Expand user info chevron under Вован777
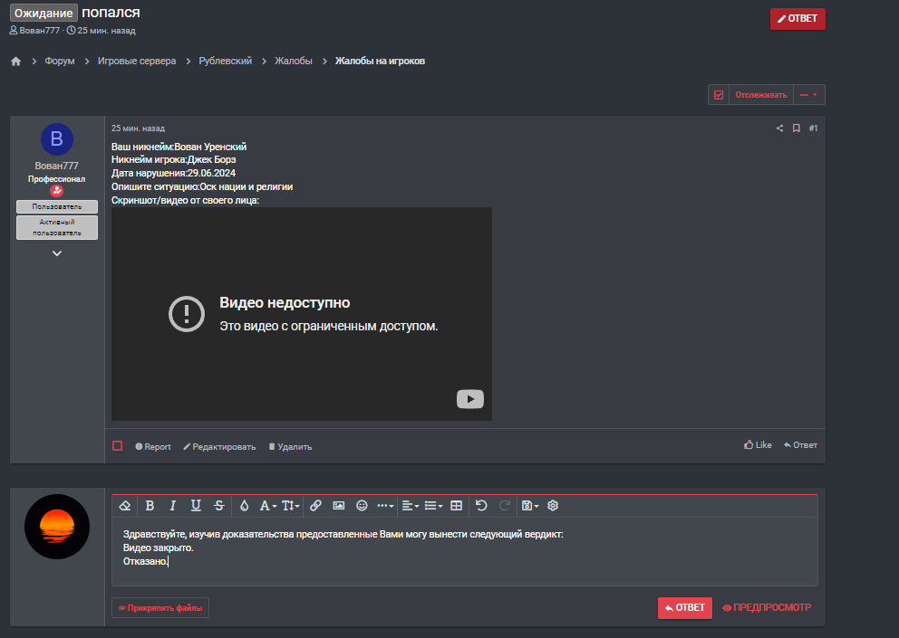Screen dimensions: 899x638 click(x=57, y=253)
